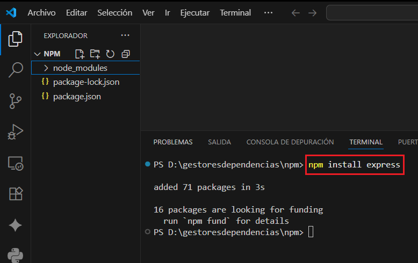This screenshot has width=418, height=263.
Task: Open the Python icon in activity bar
Action: (x=16, y=254)
